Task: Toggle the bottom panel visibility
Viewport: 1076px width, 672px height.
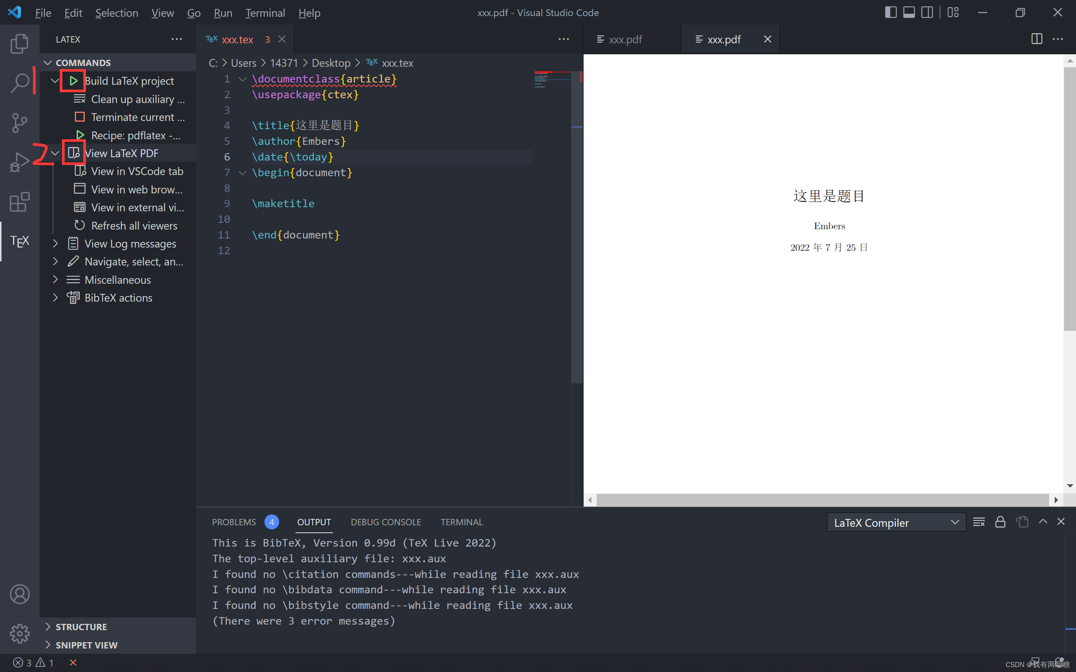Action: click(x=909, y=12)
